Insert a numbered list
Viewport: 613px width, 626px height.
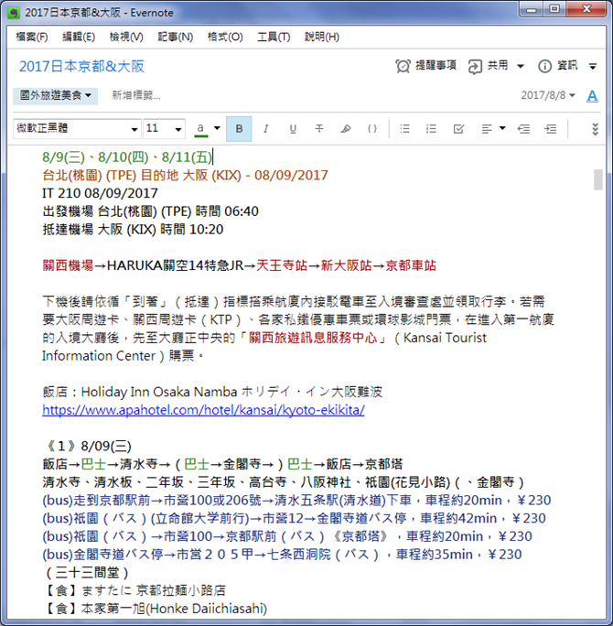point(431,129)
